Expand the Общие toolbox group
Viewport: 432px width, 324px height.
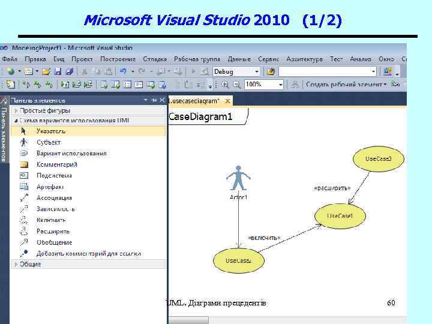point(16,264)
